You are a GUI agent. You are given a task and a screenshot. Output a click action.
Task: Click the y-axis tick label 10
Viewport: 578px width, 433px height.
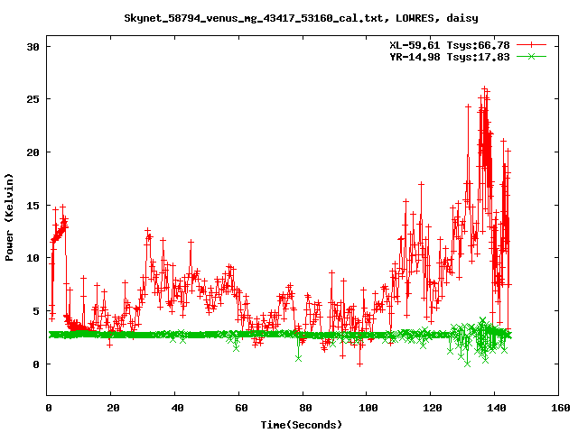(x=33, y=258)
